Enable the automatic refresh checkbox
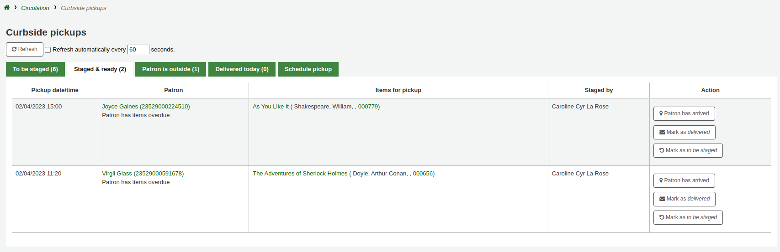 (x=48, y=50)
